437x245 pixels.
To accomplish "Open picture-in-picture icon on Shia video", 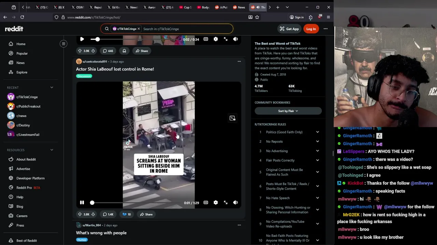I will 232,118.
